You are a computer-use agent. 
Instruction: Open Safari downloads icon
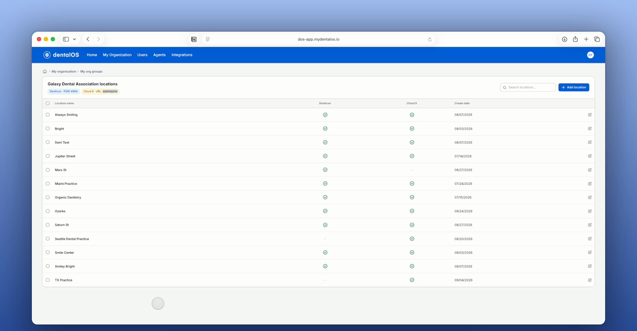coord(564,40)
